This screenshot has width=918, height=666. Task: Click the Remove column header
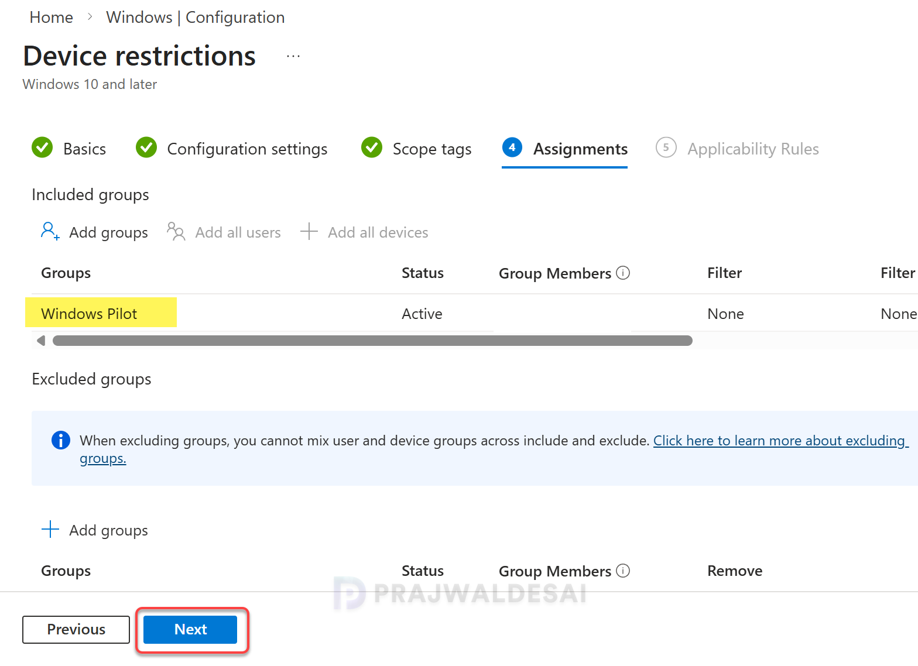coord(735,571)
